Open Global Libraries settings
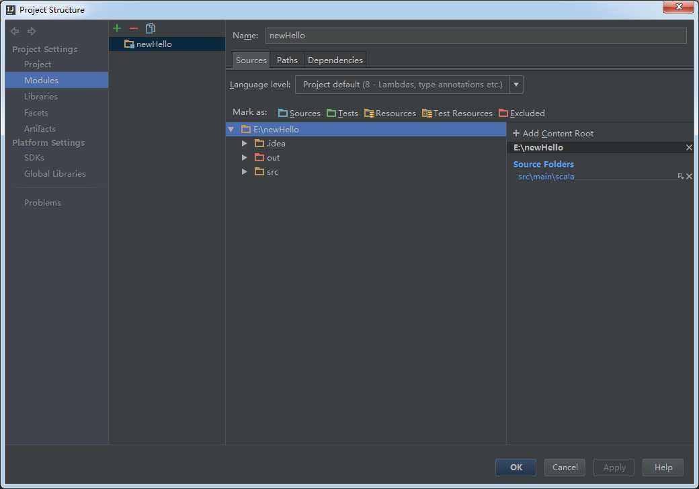Image resolution: width=699 pixels, height=489 pixels. (55, 174)
